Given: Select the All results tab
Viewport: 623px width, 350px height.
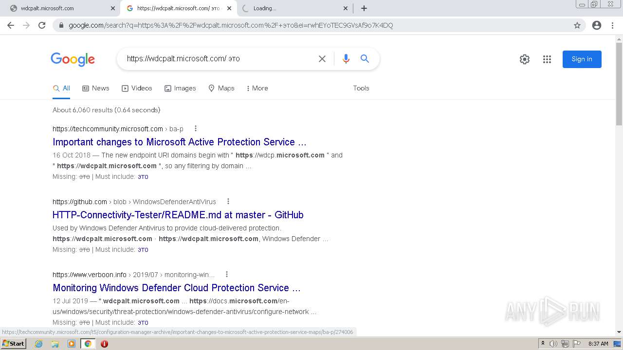Looking at the screenshot, I should pos(62,88).
